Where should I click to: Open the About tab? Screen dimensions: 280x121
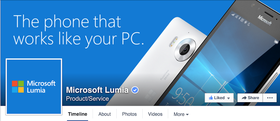tap(105, 114)
